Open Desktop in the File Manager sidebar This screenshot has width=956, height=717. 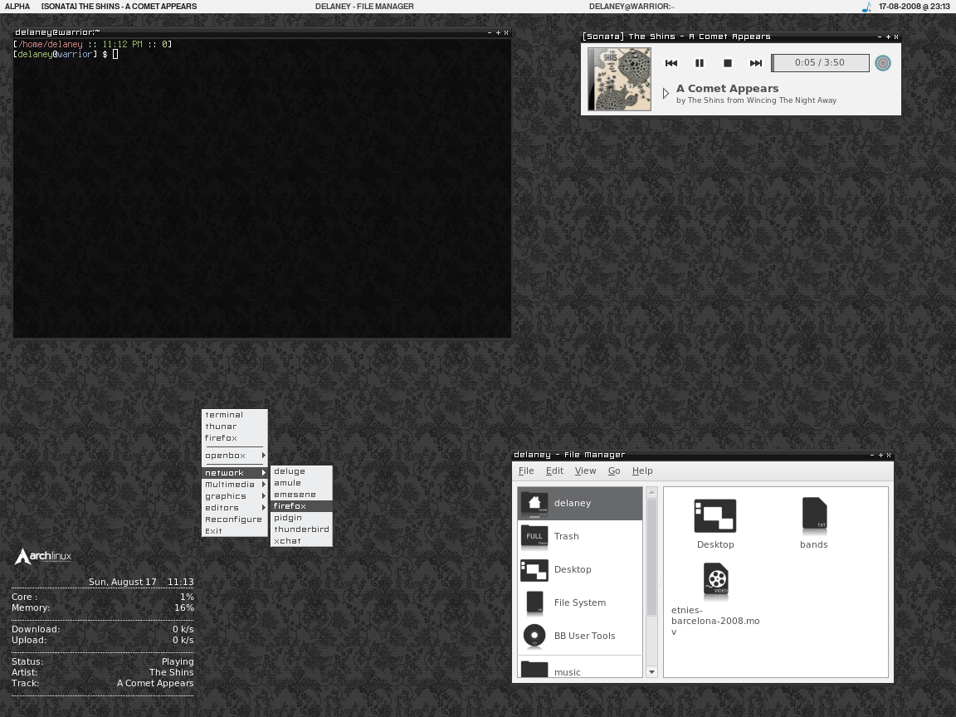click(x=580, y=569)
